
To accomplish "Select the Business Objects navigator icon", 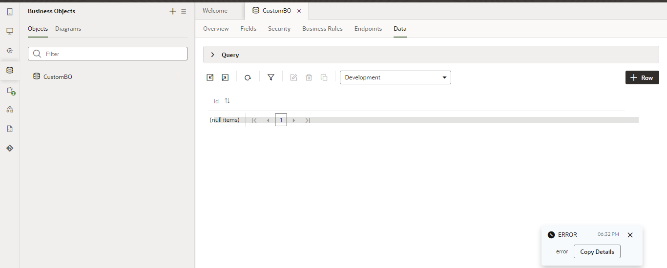I will tap(10, 70).
